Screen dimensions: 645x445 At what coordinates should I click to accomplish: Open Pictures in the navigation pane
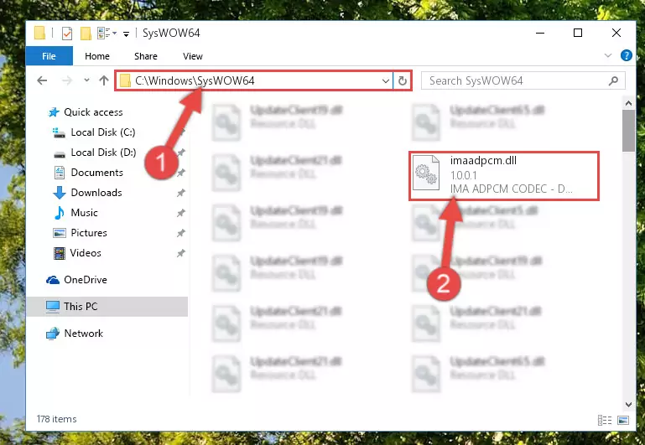coord(89,233)
